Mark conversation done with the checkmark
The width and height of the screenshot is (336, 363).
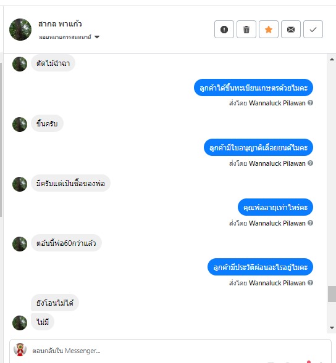pos(313,29)
